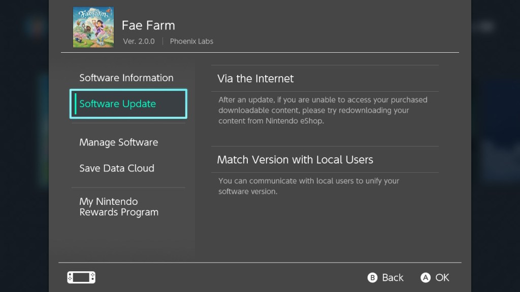Open the Save Data Cloud section
This screenshot has width=520, height=292.
pyautogui.click(x=117, y=168)
